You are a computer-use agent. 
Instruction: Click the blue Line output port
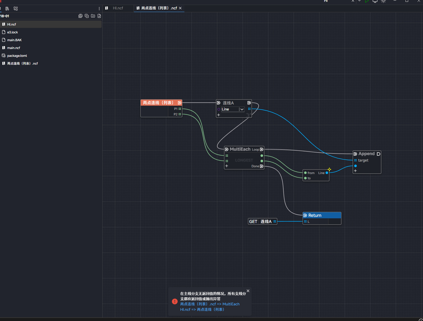pyautogui.click(x=327, y=173)
